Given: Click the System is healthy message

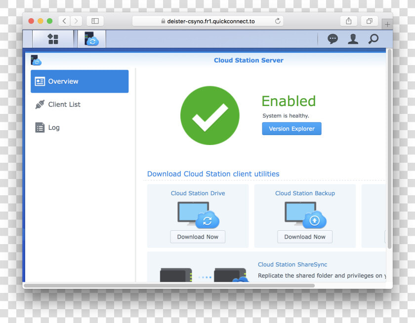Looking at the screenshot, I should (286, 116).
